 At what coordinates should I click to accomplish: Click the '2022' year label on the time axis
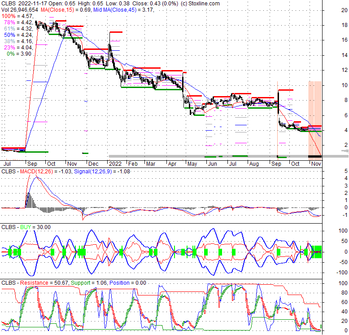(x=115, y=164)
